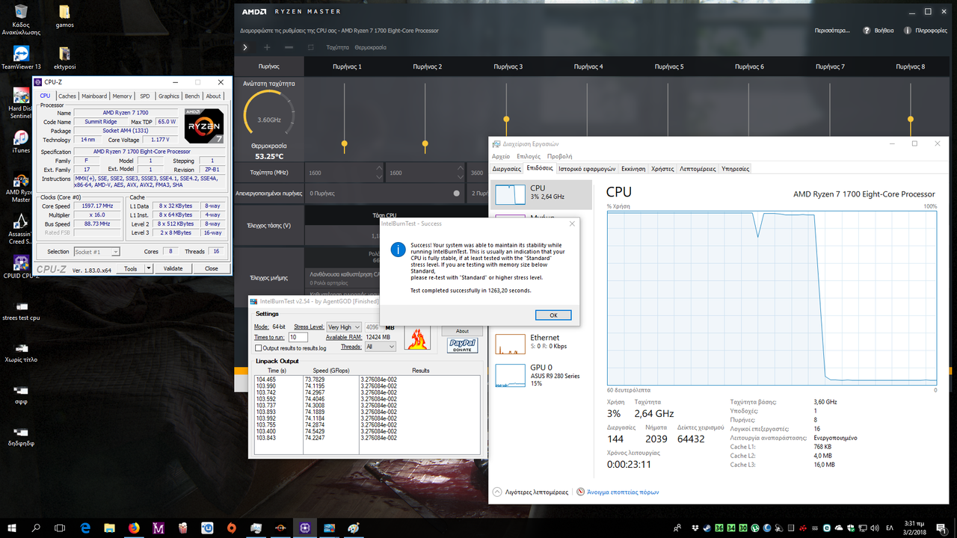Click the About button in IntelBurnTest

pyautogui.click(x=462, y=331)
